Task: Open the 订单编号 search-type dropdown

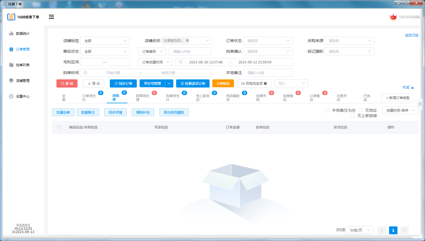Action: coord(152,51)
